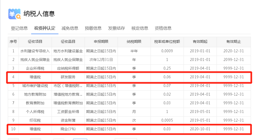Screen dimensions: 253x140
Task: Click the 有效期止 column header
Action: tap(234, 42)
